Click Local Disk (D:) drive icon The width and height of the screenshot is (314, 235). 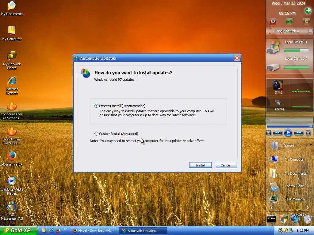273,67
